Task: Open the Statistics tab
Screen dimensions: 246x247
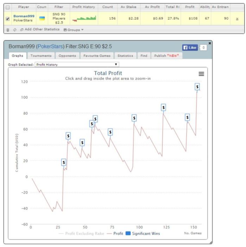Action: click(x=125, y=56)
